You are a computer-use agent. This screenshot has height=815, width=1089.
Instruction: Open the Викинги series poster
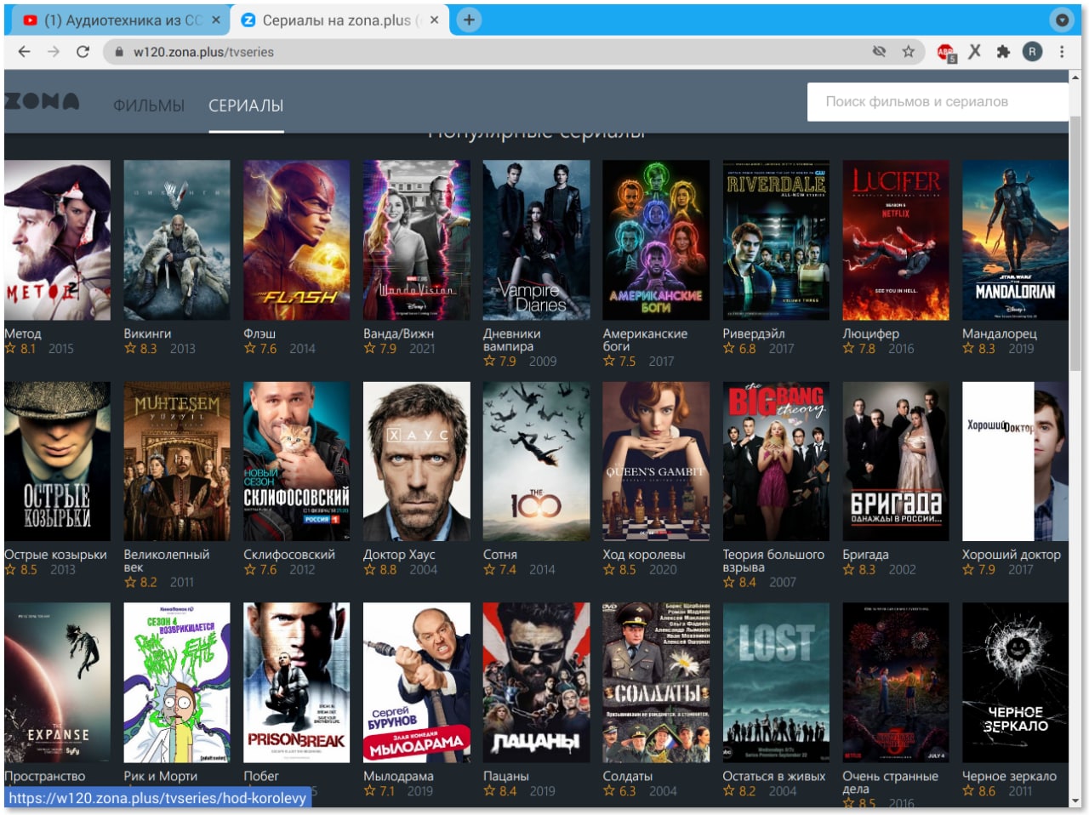pyautogui.click(x=177, y=240)
